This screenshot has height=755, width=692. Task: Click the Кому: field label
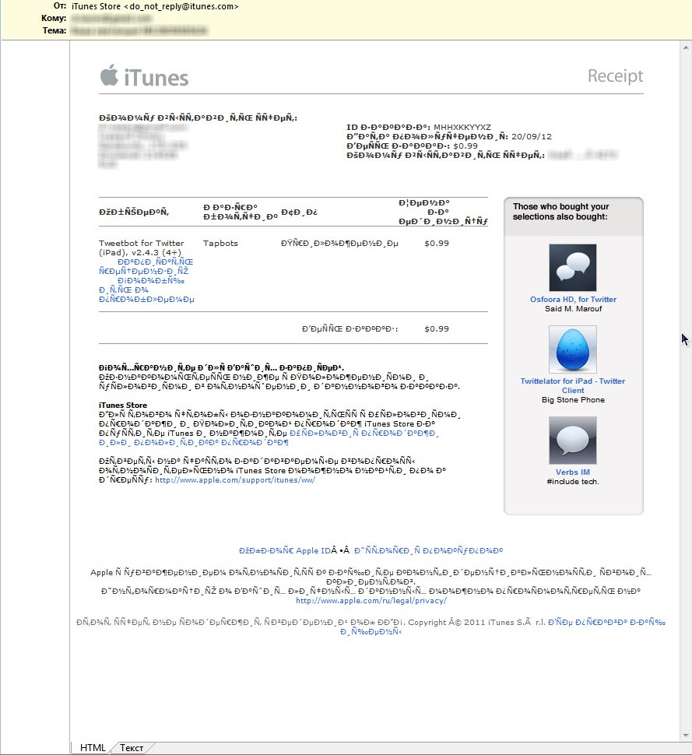[54, 19]
